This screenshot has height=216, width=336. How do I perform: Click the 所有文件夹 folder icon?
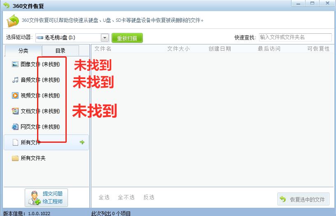(x=15, y=158)
